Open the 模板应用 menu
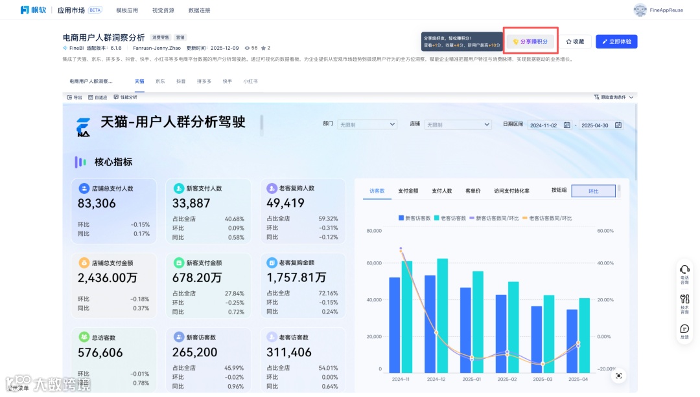 click(x=127, y=10)
